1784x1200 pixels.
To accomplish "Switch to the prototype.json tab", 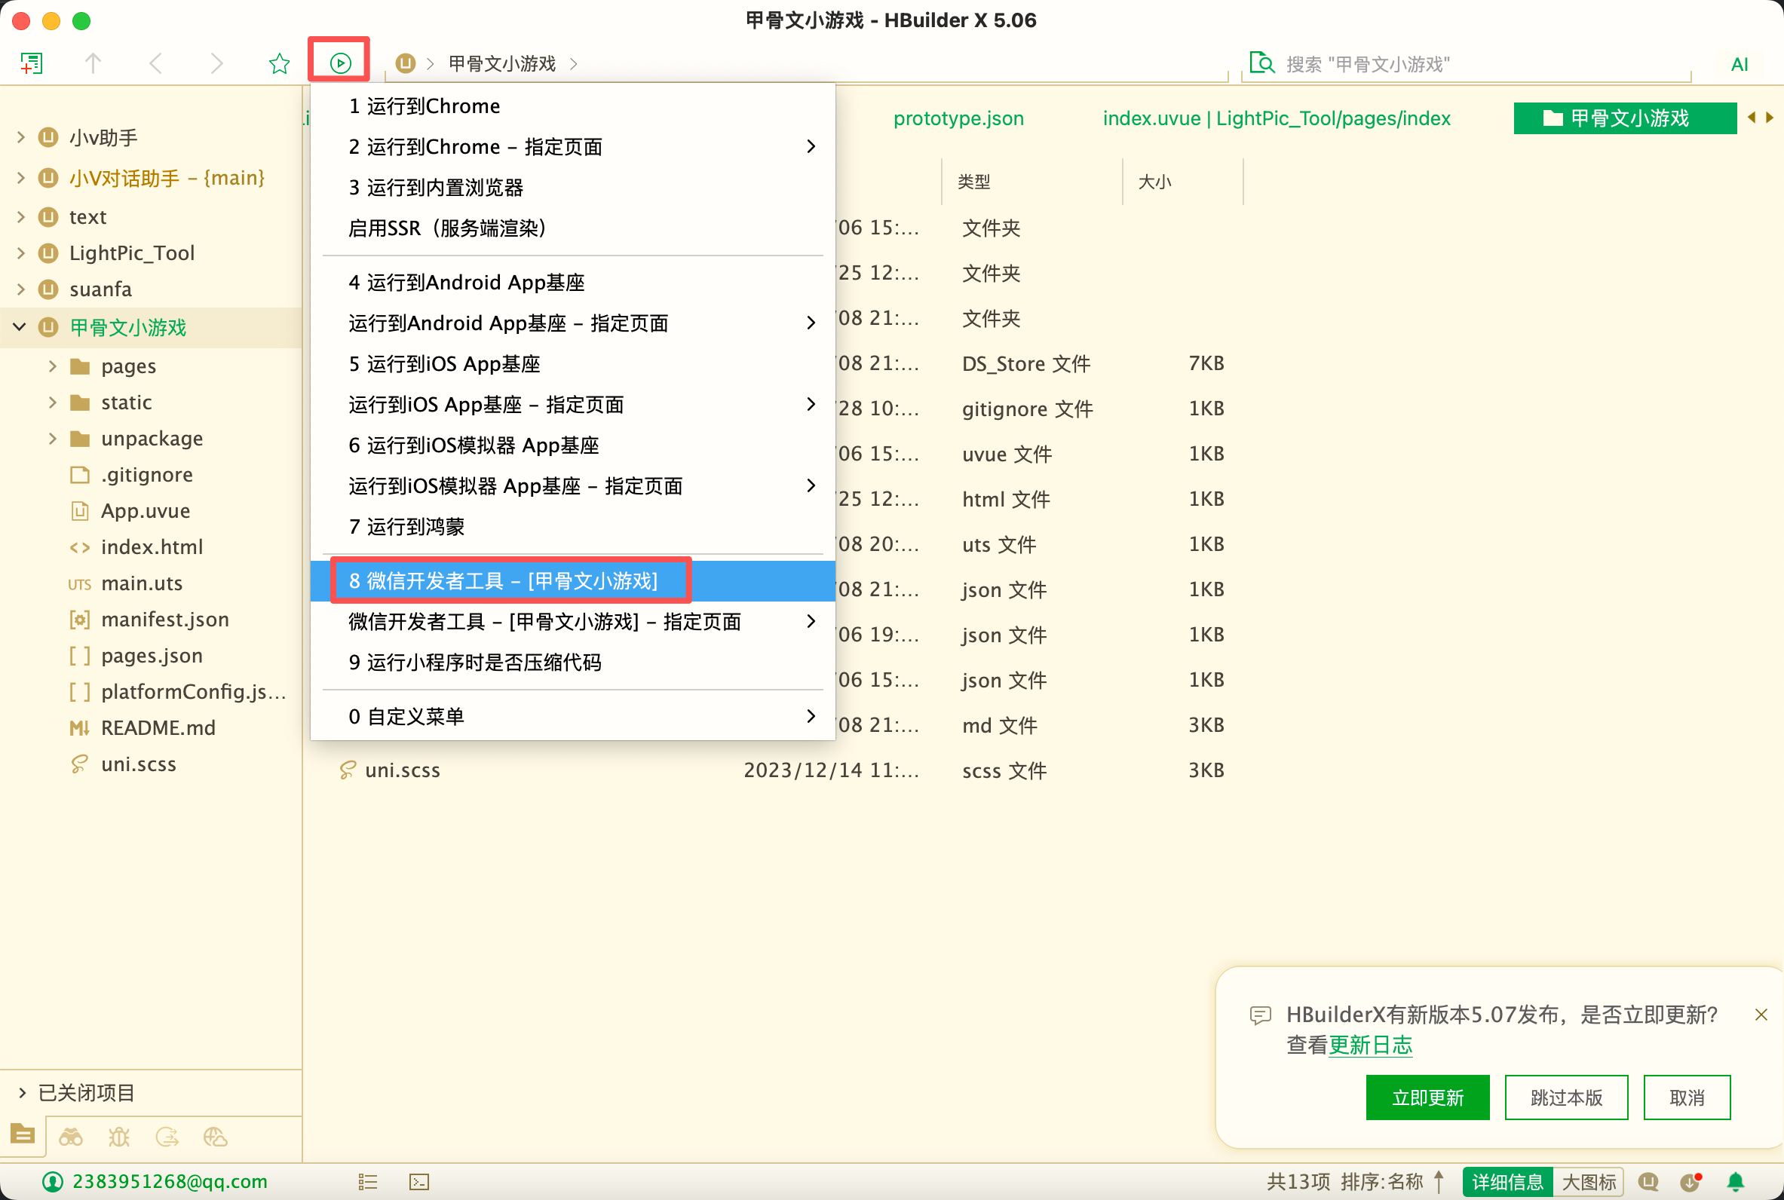I will [958, 118].
